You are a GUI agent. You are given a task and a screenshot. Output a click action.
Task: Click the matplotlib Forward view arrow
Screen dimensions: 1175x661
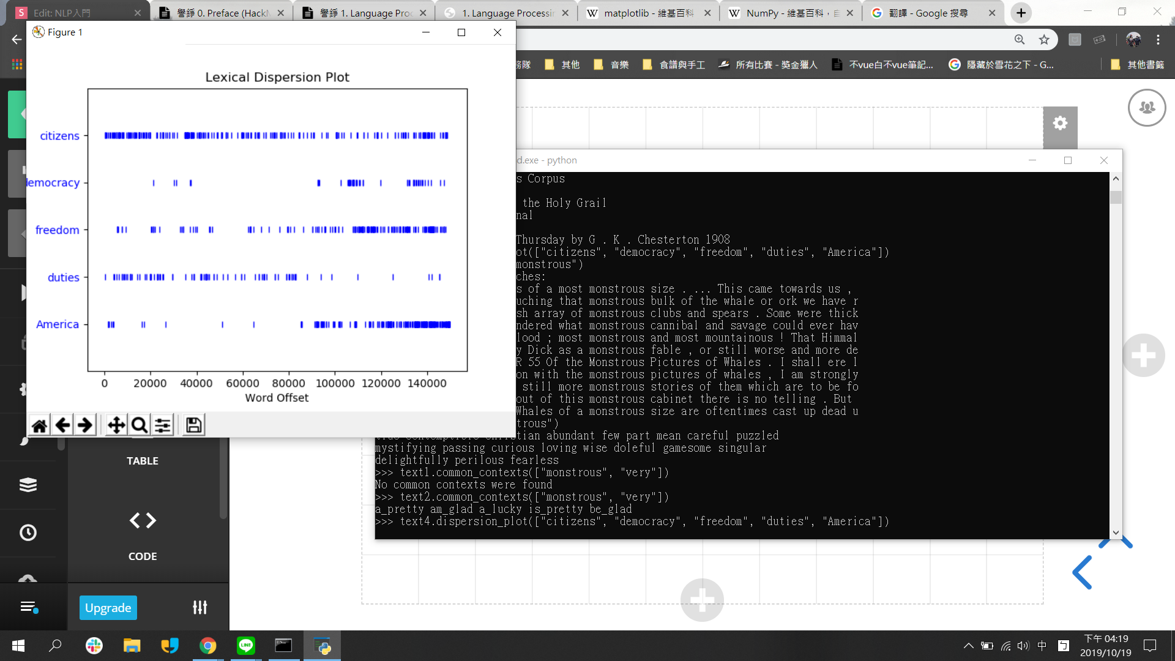point(85,425)
